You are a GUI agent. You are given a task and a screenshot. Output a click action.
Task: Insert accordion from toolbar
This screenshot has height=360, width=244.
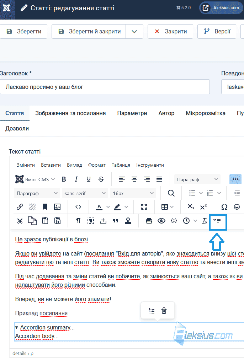(x=217, y=221)
